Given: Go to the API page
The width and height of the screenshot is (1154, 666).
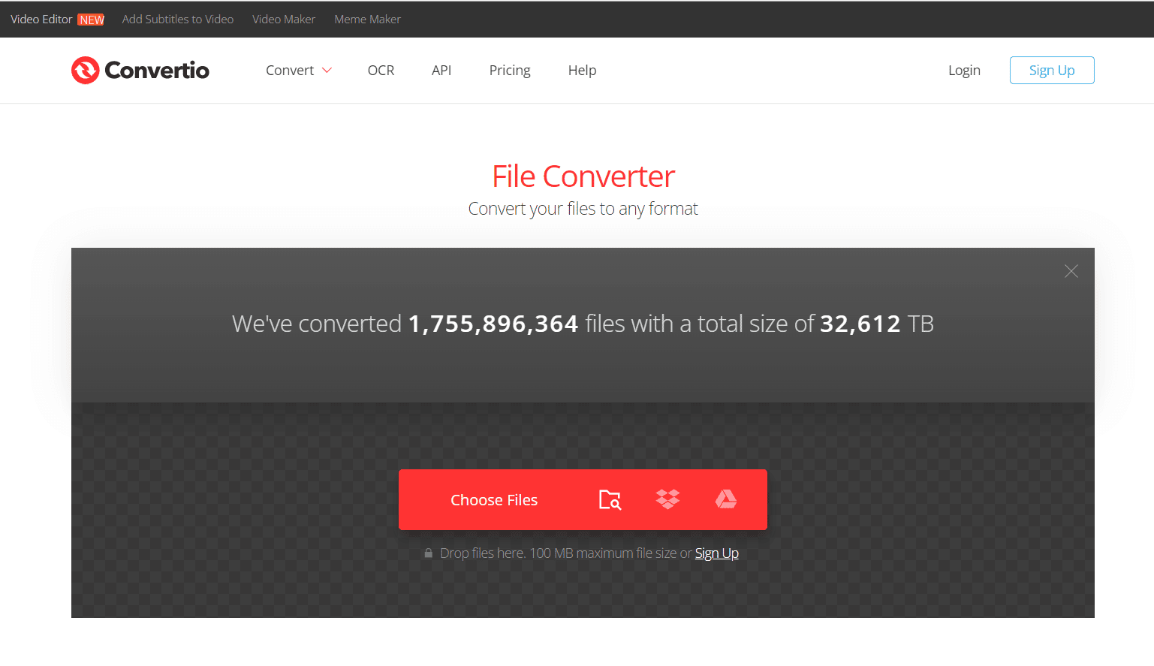Looking at the screenshot, I should [x=441, y=71].
